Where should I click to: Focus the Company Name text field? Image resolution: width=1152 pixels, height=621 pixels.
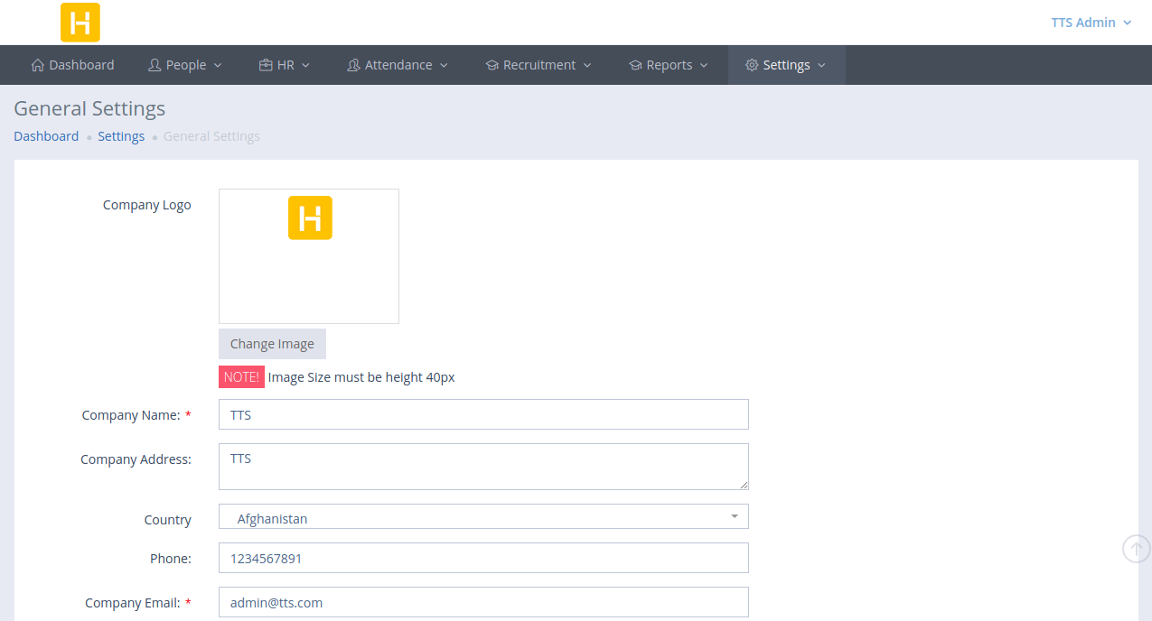(483, 415)
